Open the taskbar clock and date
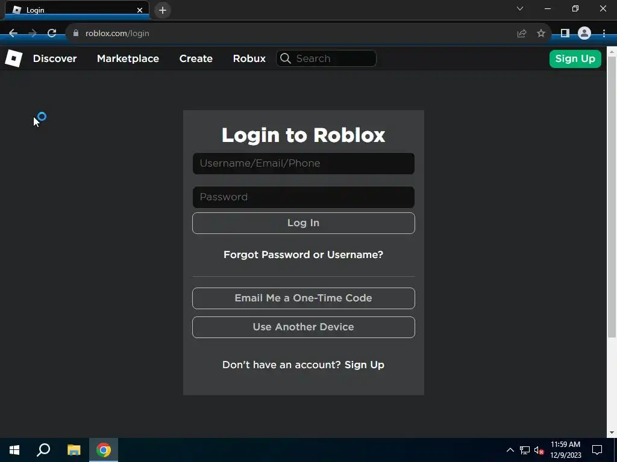Image resolution: width=617 pixels, height=462 pixels. coord(565,450)
